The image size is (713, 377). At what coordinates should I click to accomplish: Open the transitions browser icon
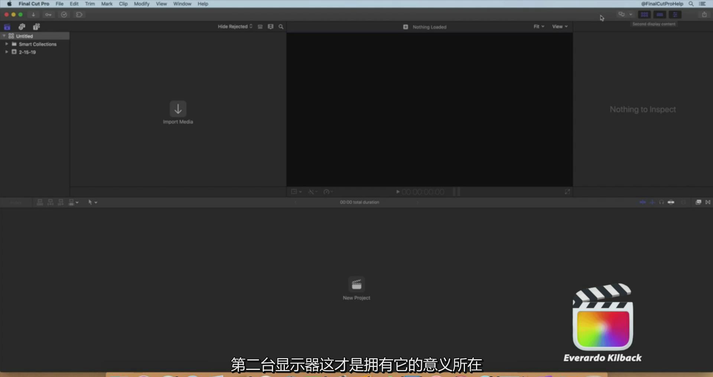click(708, 202)
